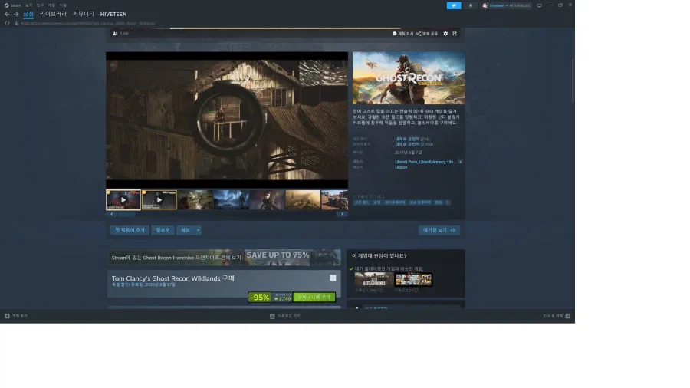
Task: Reload the page with the refresh icon
Action: [7, 23]
